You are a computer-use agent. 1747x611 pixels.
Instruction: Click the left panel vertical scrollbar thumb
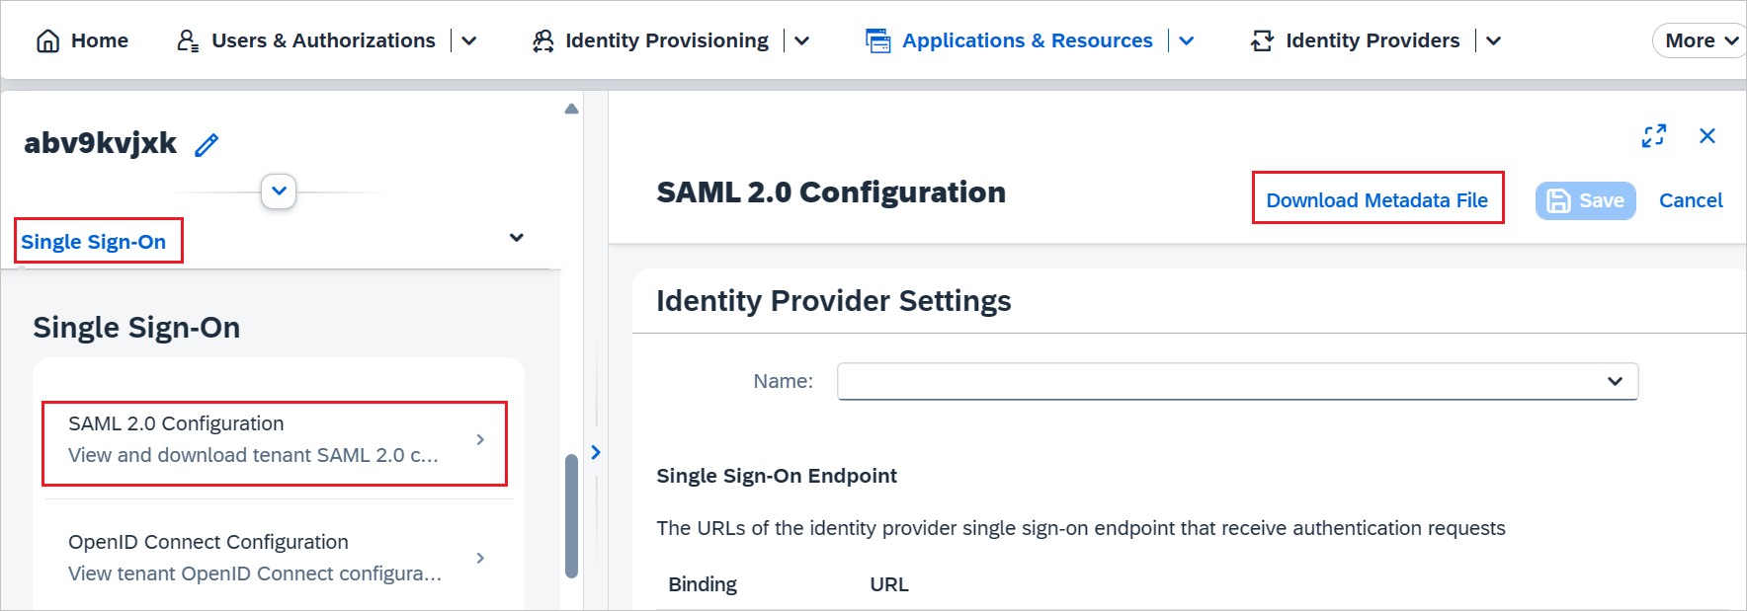[571, 515]
